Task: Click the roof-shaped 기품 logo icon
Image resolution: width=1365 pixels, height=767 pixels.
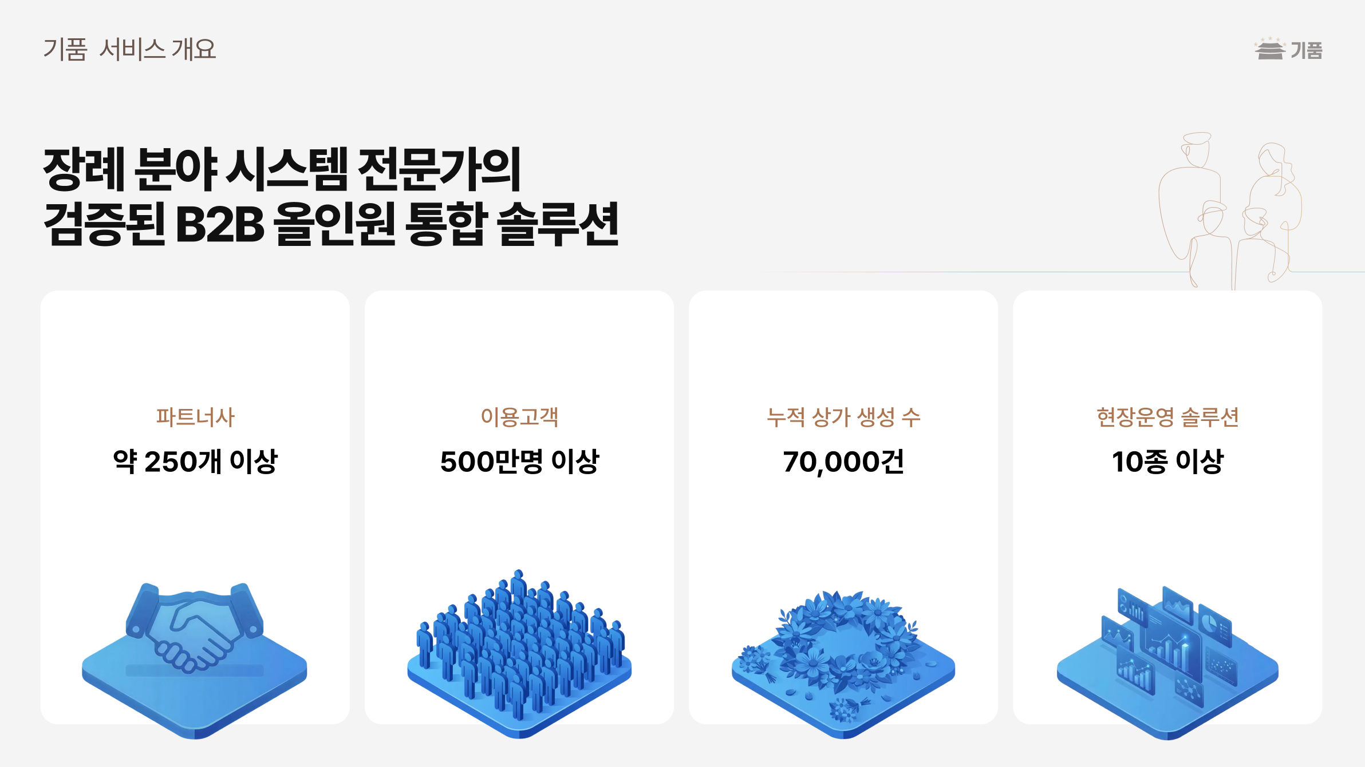Action: [1269, 49]
